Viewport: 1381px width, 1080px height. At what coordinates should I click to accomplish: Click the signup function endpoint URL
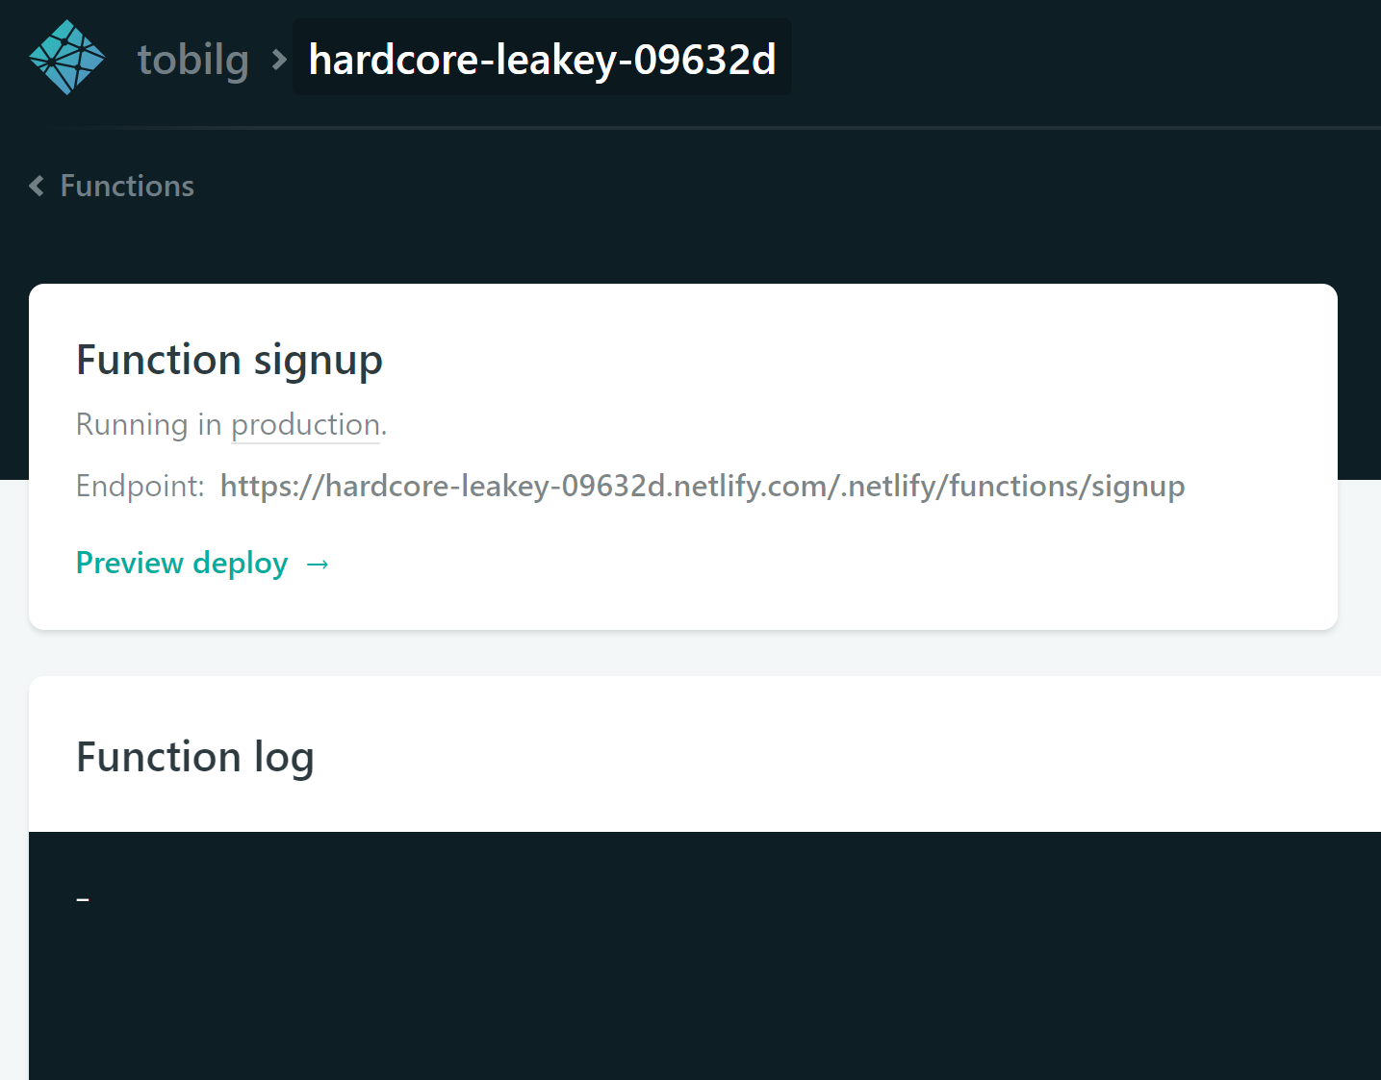[703, 487]
